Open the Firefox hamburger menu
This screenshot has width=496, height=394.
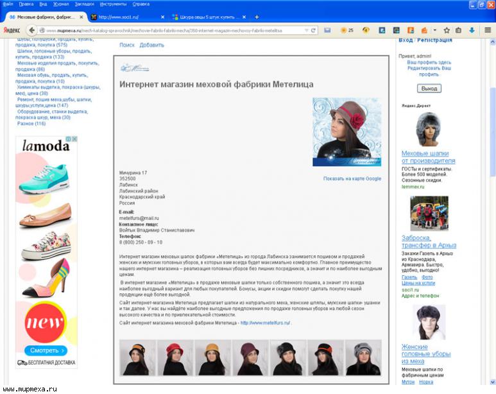pos(488,30)
